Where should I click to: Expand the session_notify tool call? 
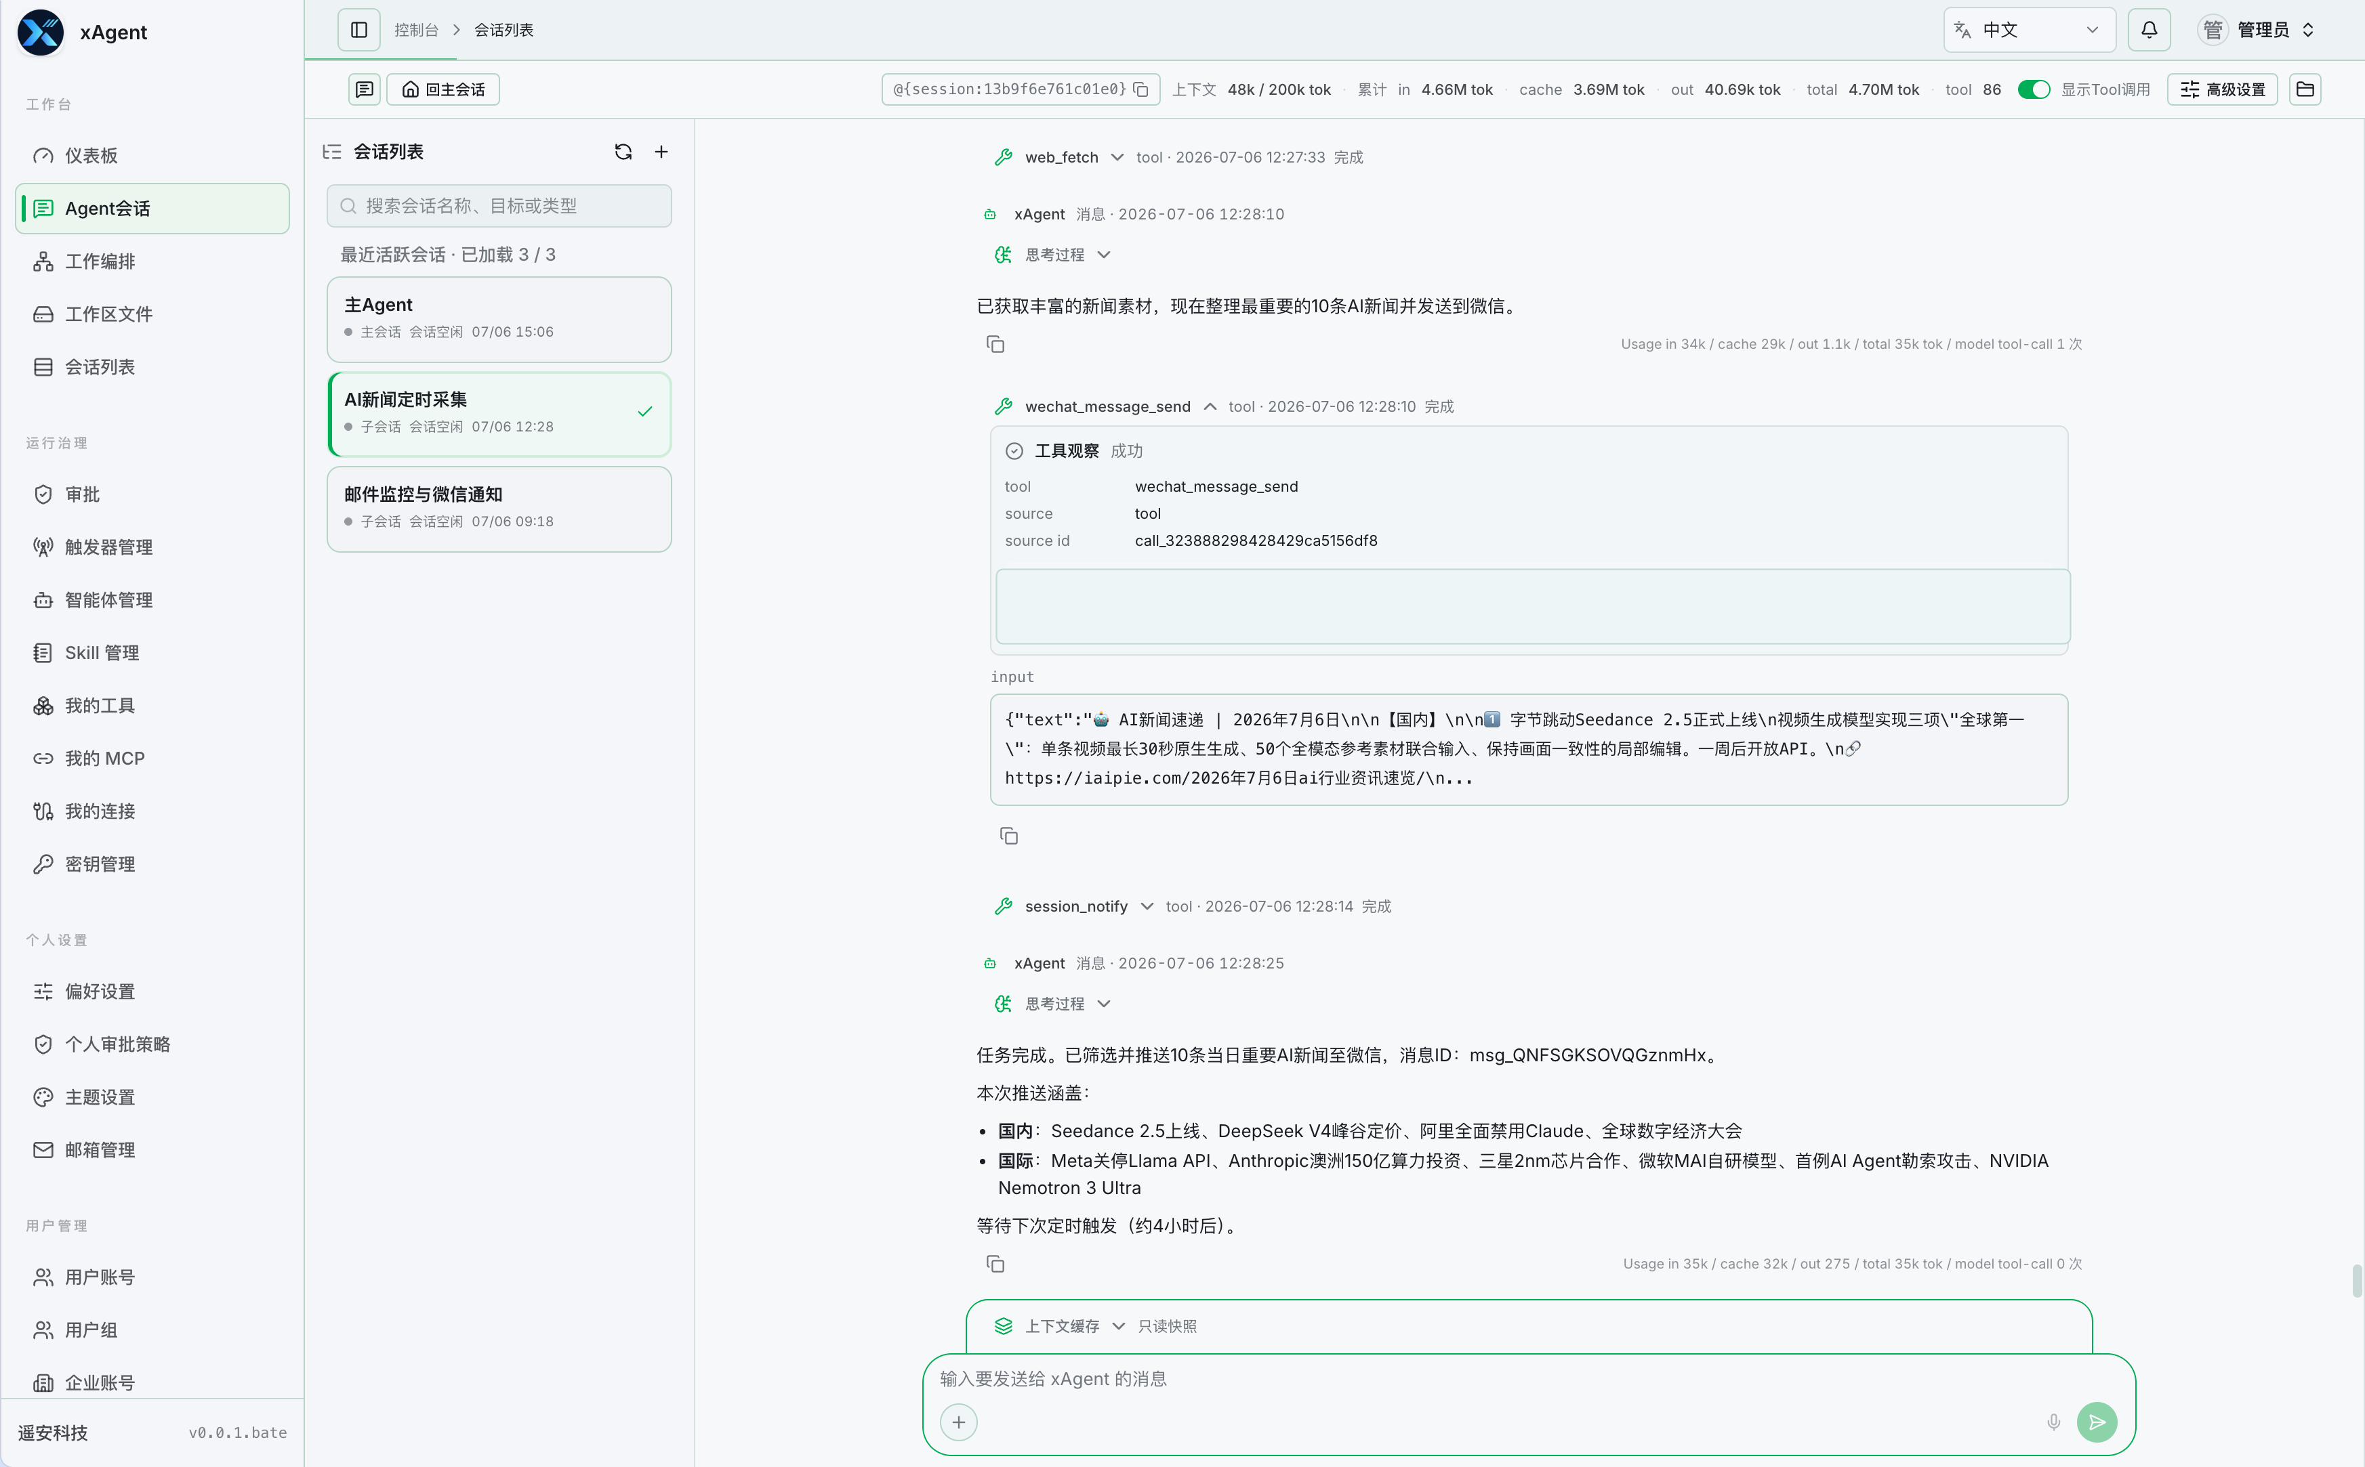(x=1146, y=906)
